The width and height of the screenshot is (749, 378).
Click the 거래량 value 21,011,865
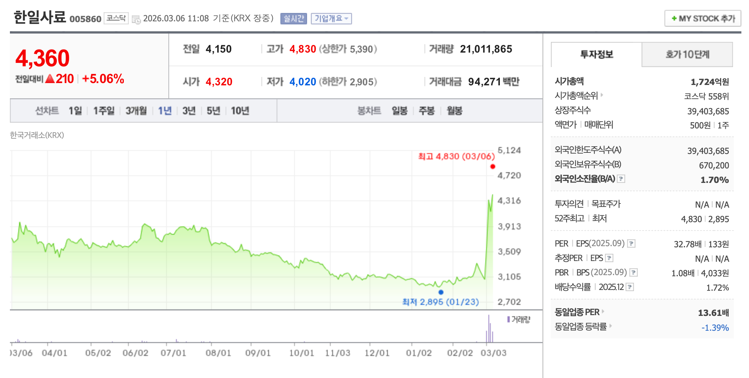(x=486, y=49)
